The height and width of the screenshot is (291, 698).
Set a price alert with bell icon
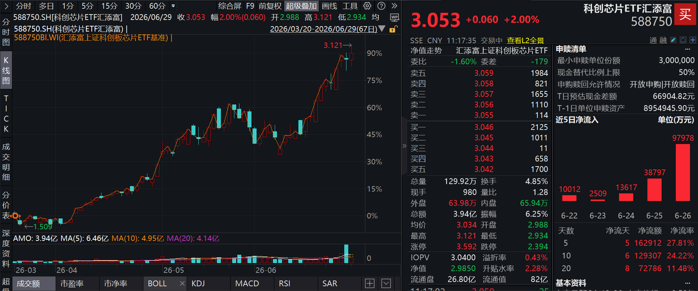683,40
